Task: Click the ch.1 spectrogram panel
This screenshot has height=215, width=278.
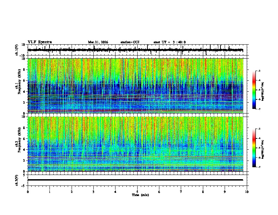Action: pyautogui.click(x=135, y=86)
